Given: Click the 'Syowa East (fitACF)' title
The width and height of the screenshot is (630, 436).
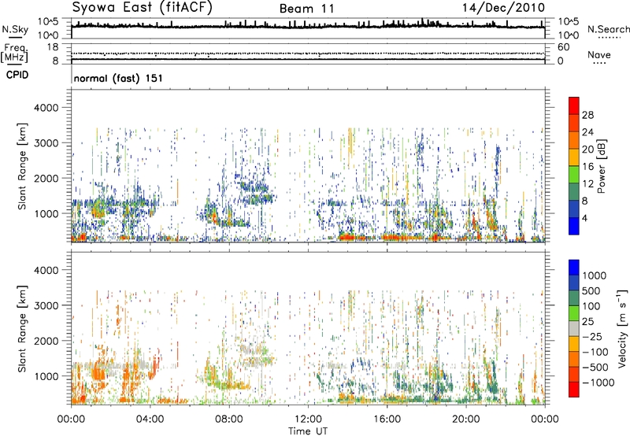Looking at the screenshot, I should click(x=142, y=8).
